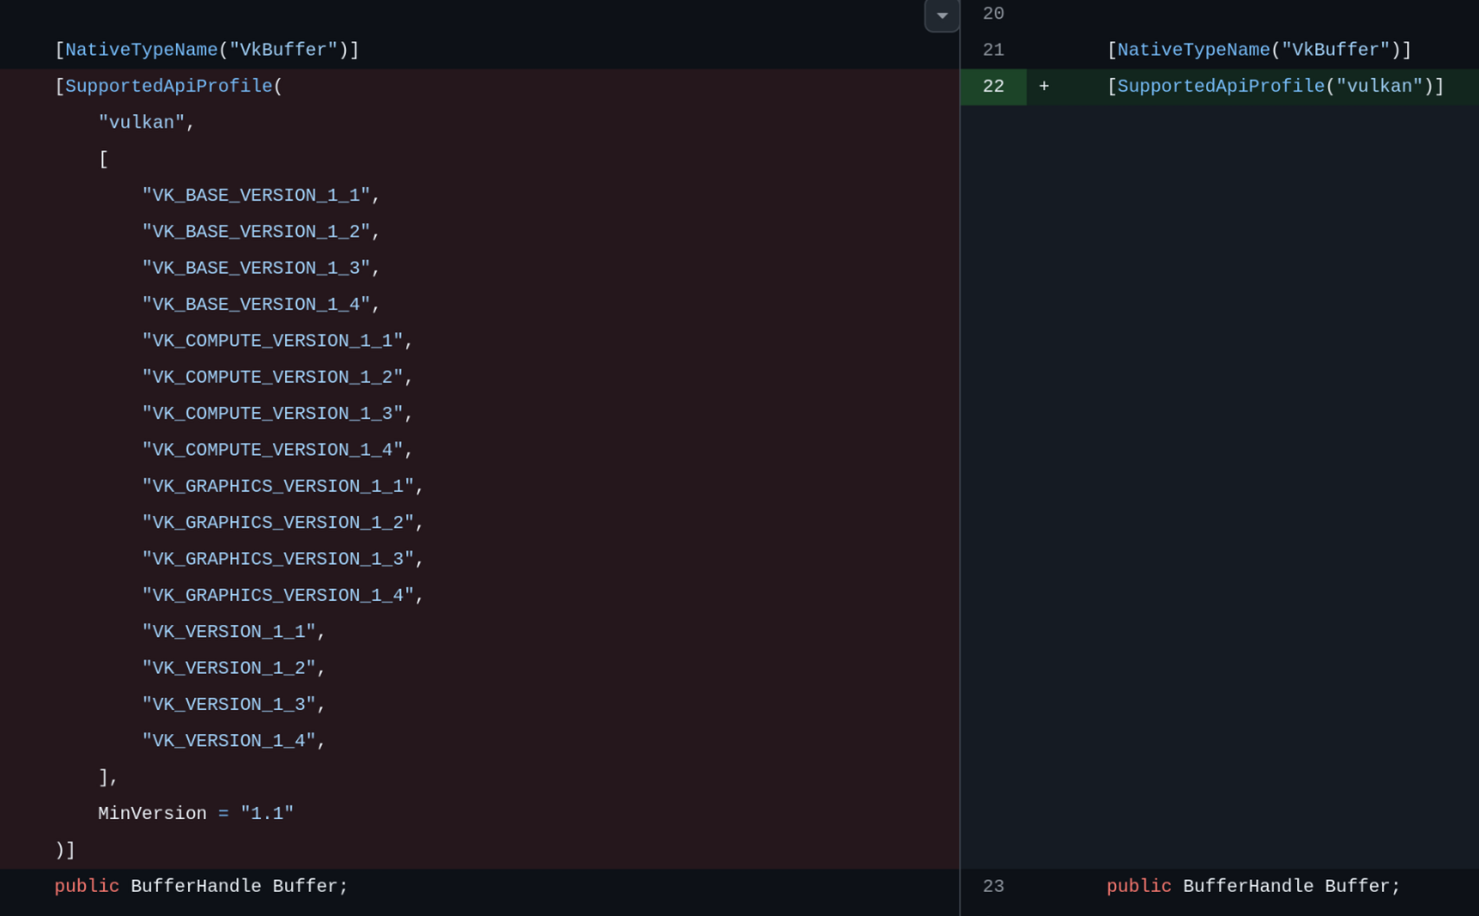Click the MinVersion = "1.1" line
The image size is (1479, 916).
196,814
